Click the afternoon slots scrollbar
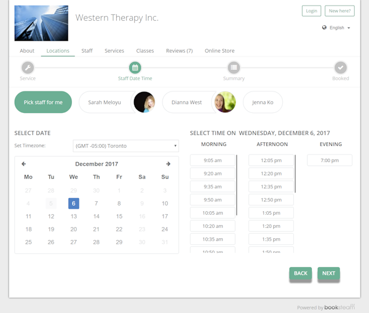This screenshot has height=313, width=369. [x=295, y=174]
